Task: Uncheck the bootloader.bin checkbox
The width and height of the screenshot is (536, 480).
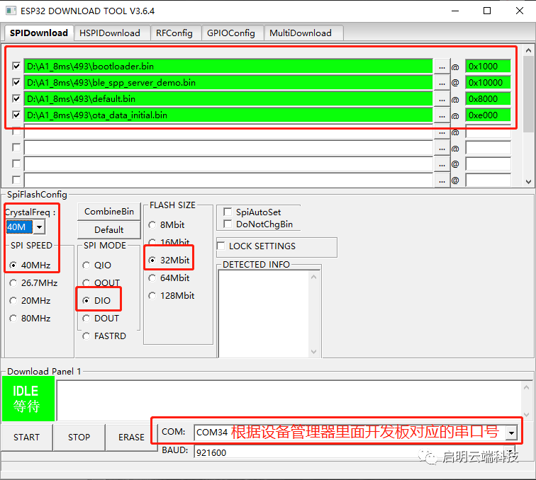Action: pyautogui.click(x=16, y=66)
